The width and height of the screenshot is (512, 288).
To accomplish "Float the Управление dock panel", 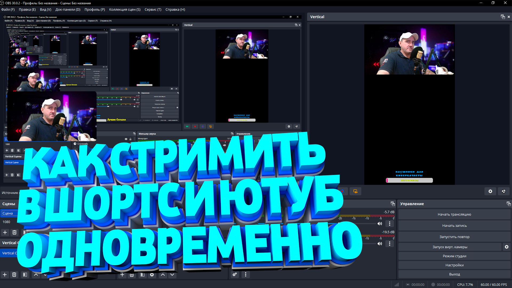I will tap(508, 204).
